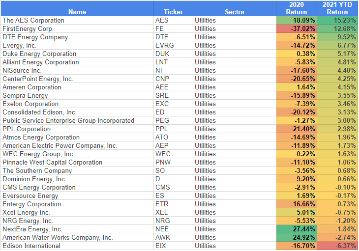Click the Xcel Energy Inc. cell
Image resolution: width=359 pixels, height=251 pixels.
point(77,213)
